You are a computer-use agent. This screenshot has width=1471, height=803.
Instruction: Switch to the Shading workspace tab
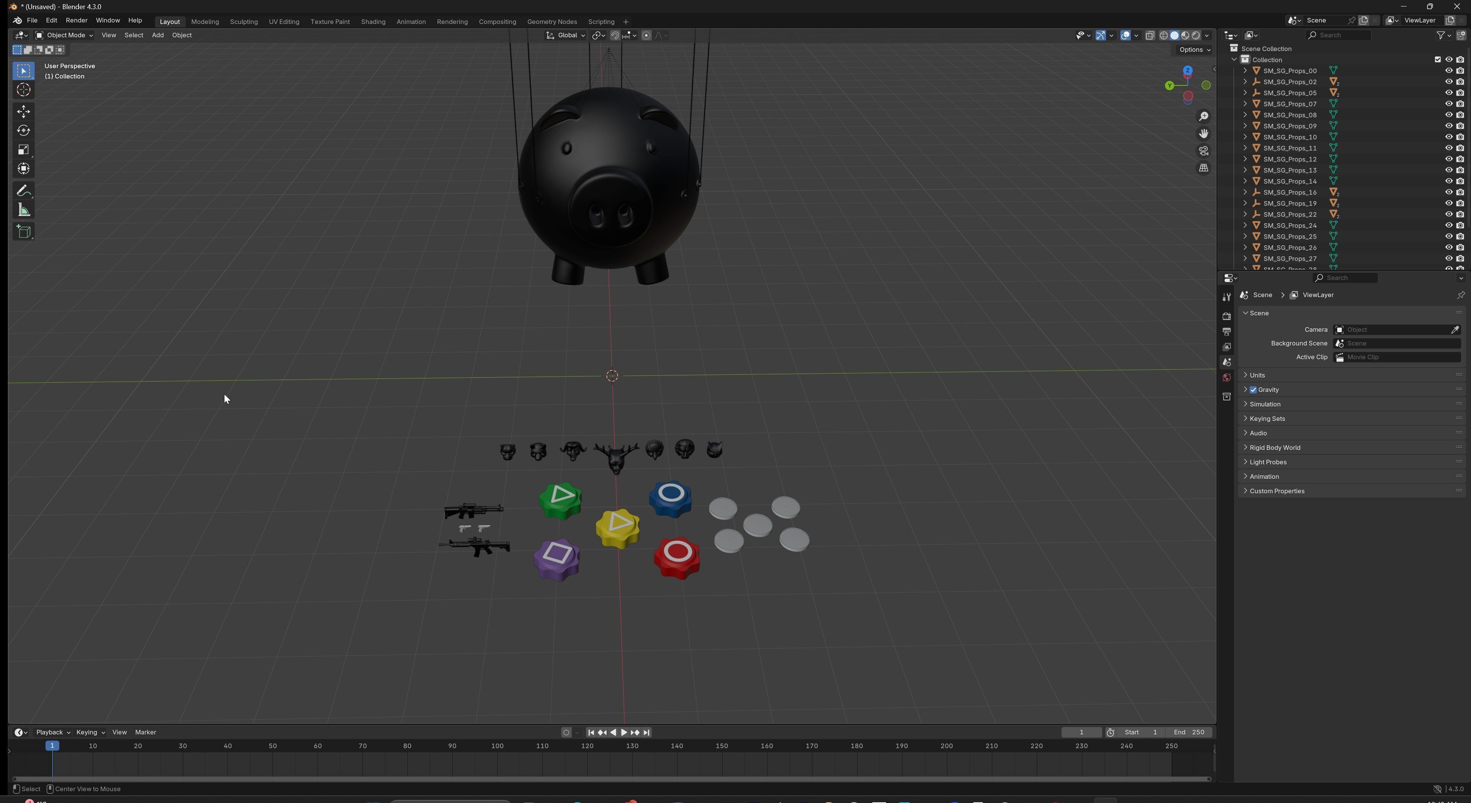pyautogui.click(x=373, y=22)
